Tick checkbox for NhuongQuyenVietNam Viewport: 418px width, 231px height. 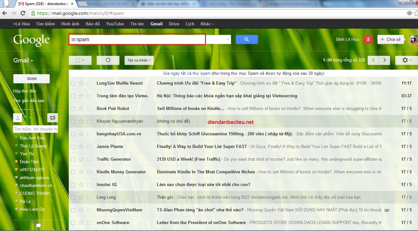pos(73,210)
